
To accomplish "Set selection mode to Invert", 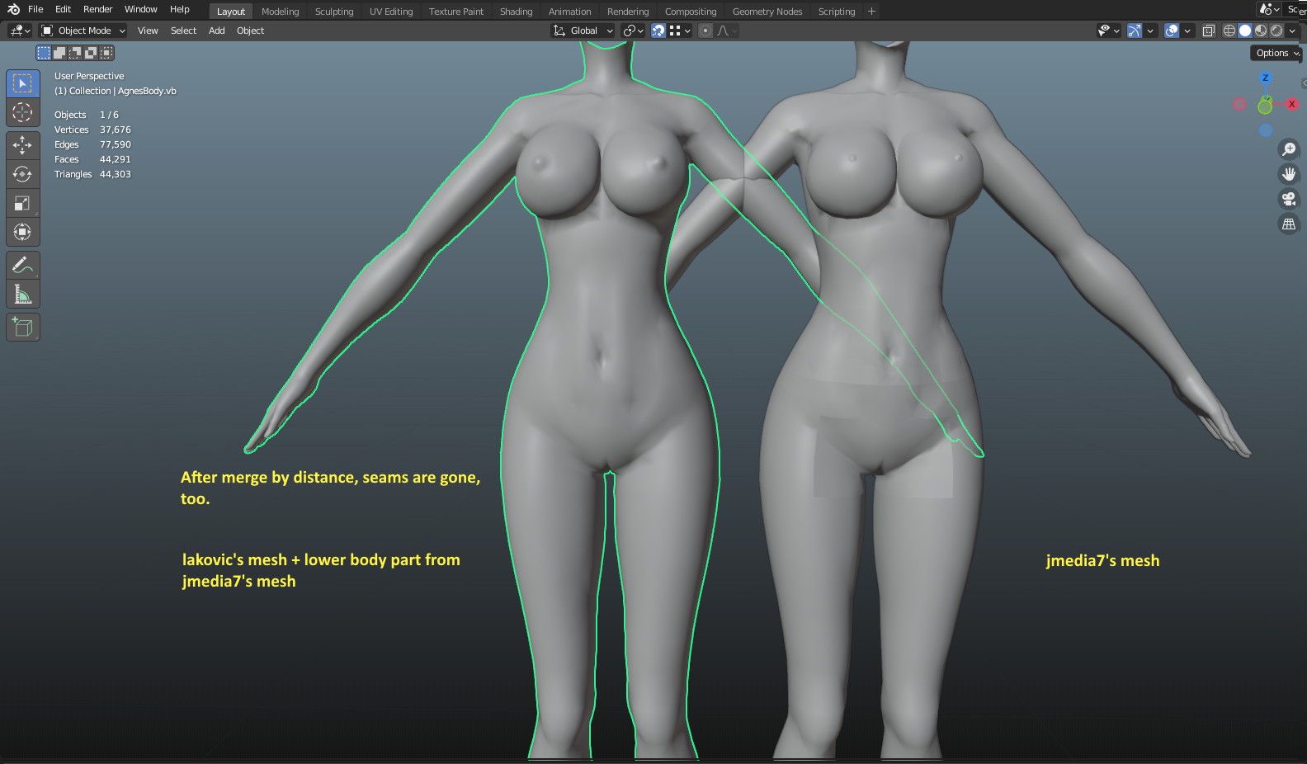I will point(91,53).
